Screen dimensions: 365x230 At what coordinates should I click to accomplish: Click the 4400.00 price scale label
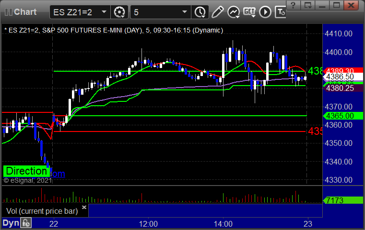pyautogui.click(x=339, y=52)
